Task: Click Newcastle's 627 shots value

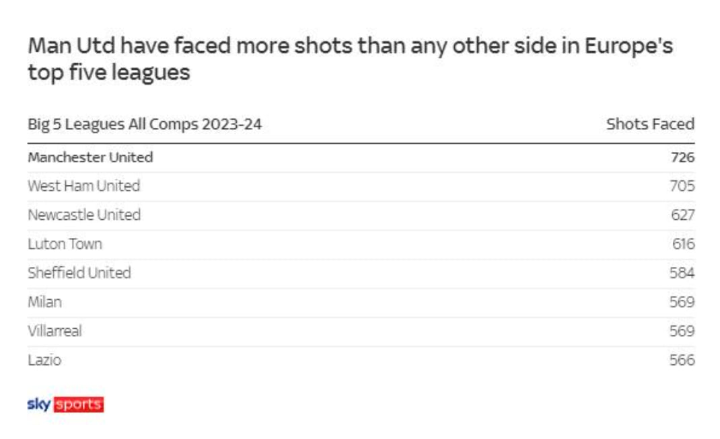Action: pos(682,215)
